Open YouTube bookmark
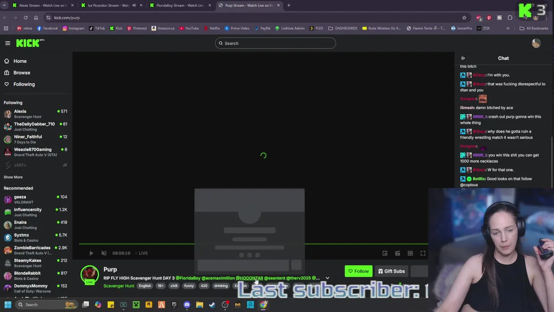 coord(189,28)
